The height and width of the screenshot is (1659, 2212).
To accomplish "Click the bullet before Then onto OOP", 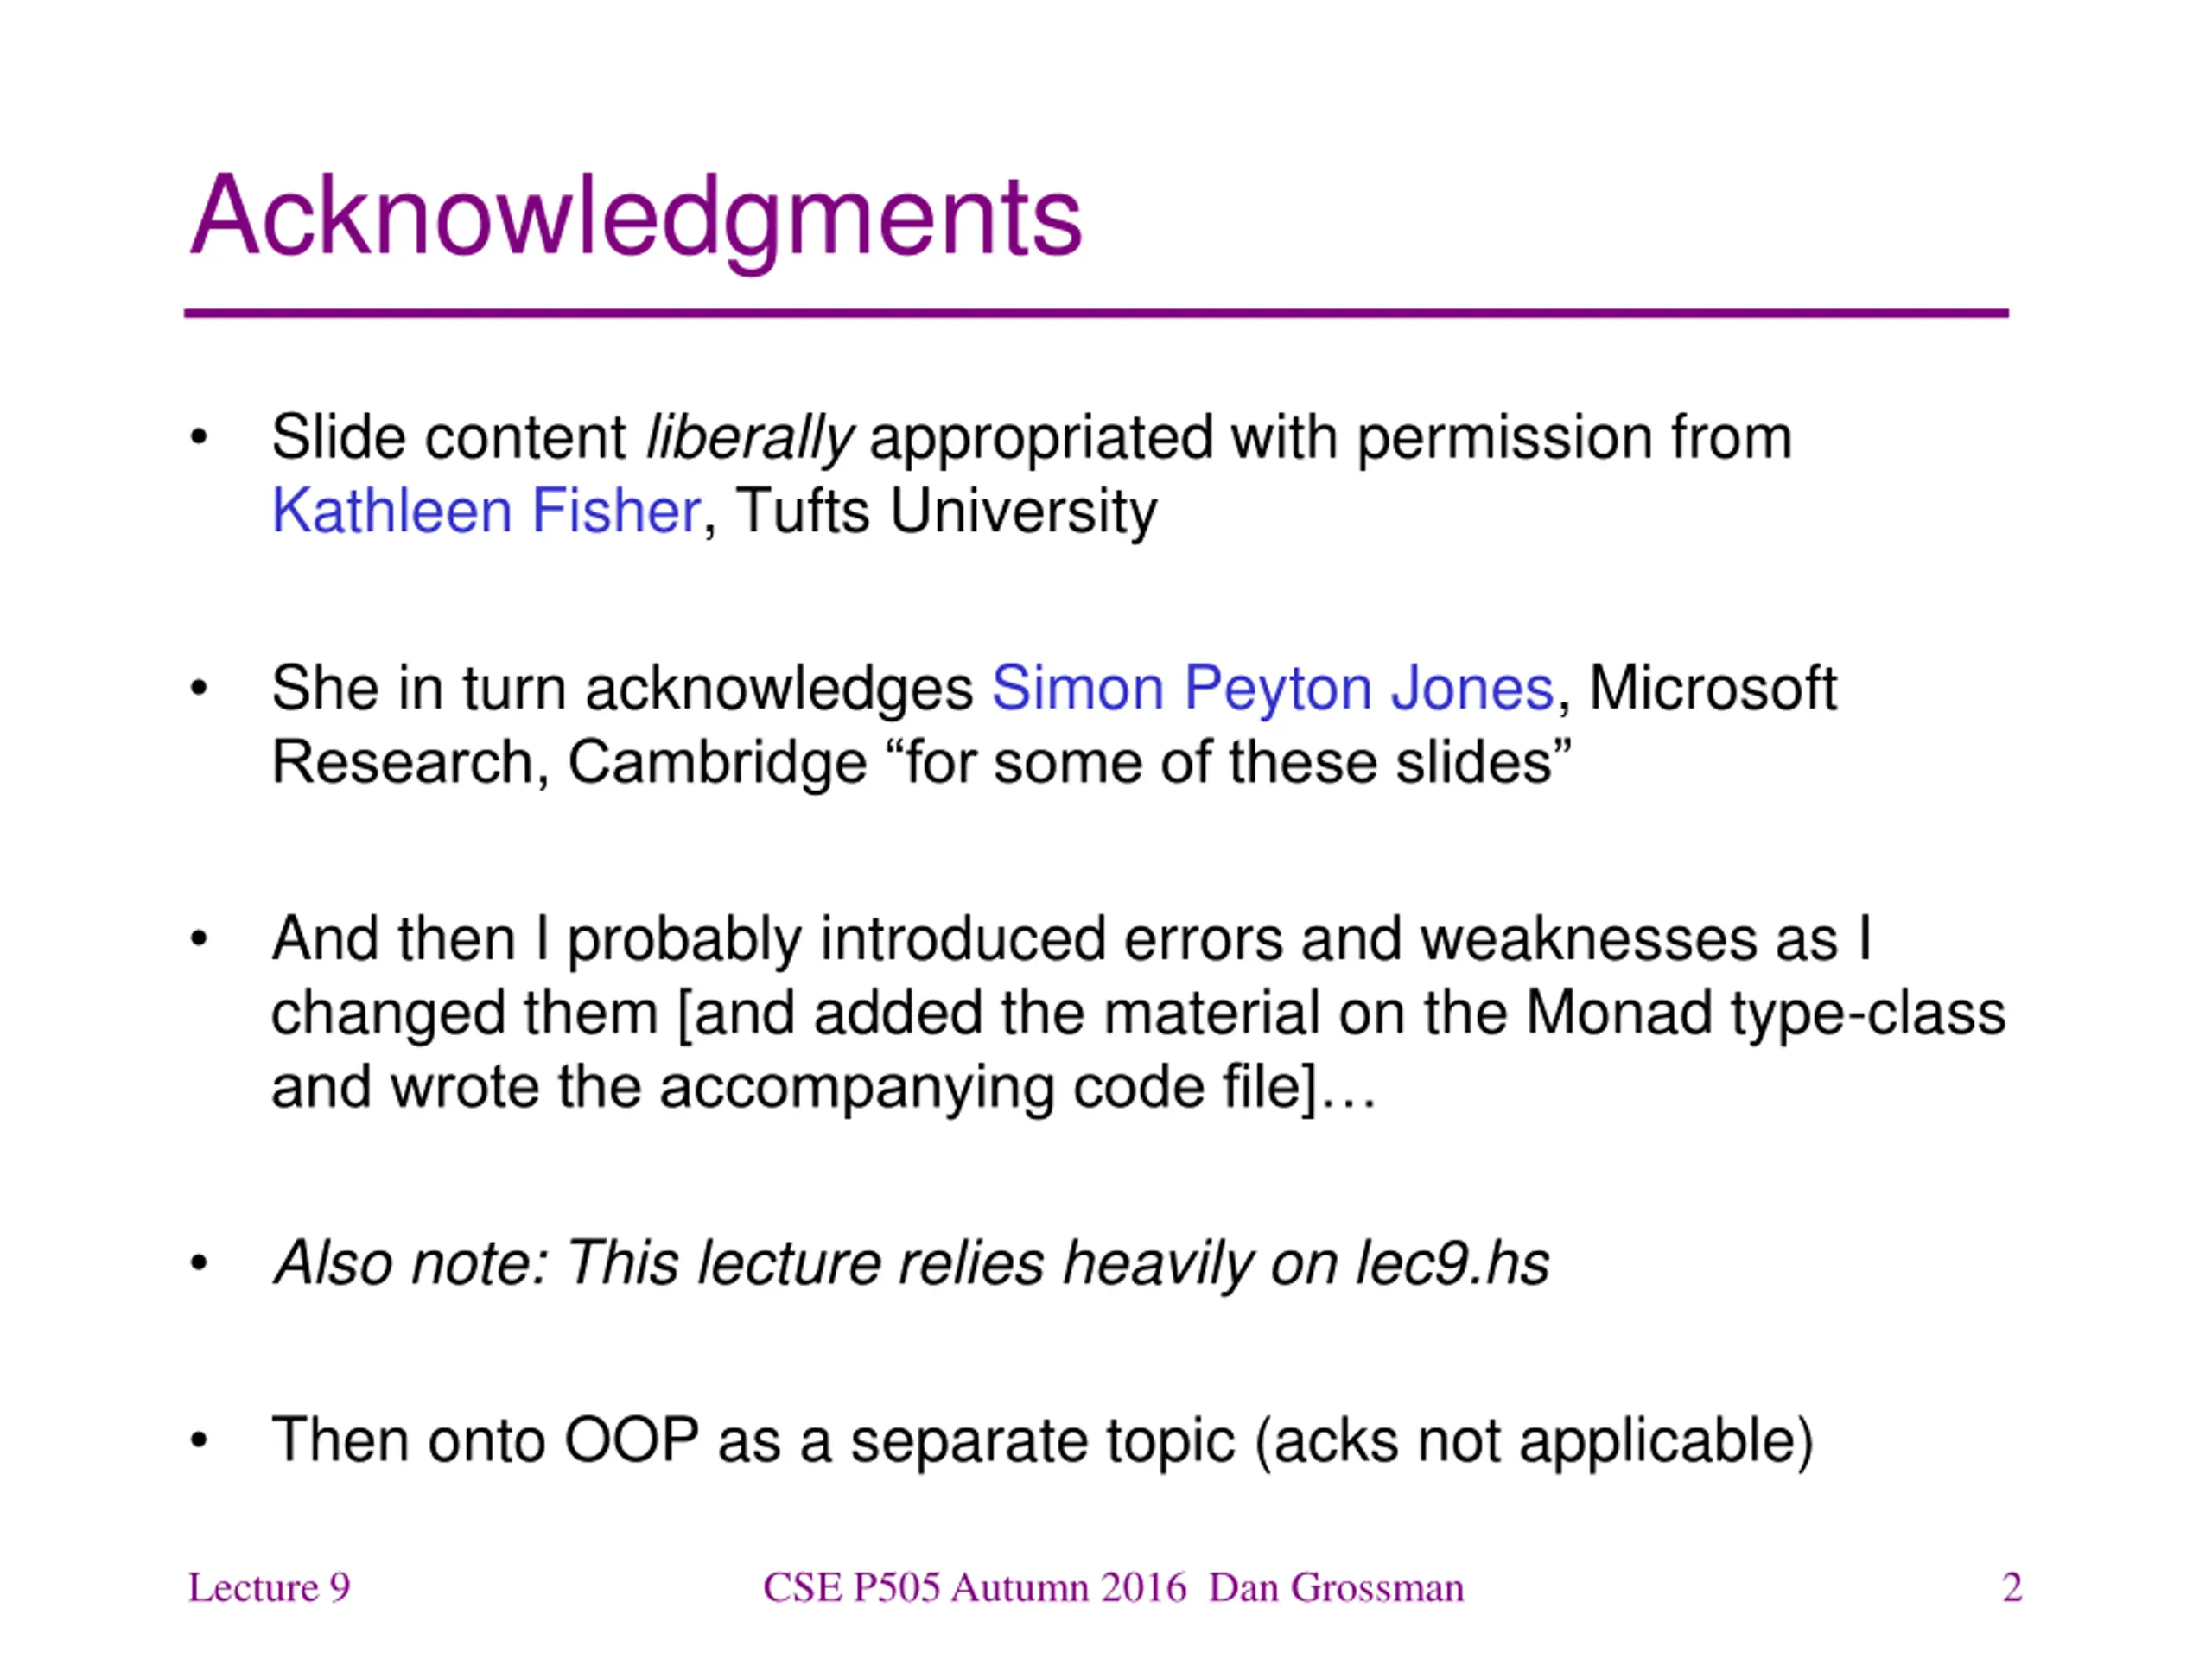I will click(199, 1441).
